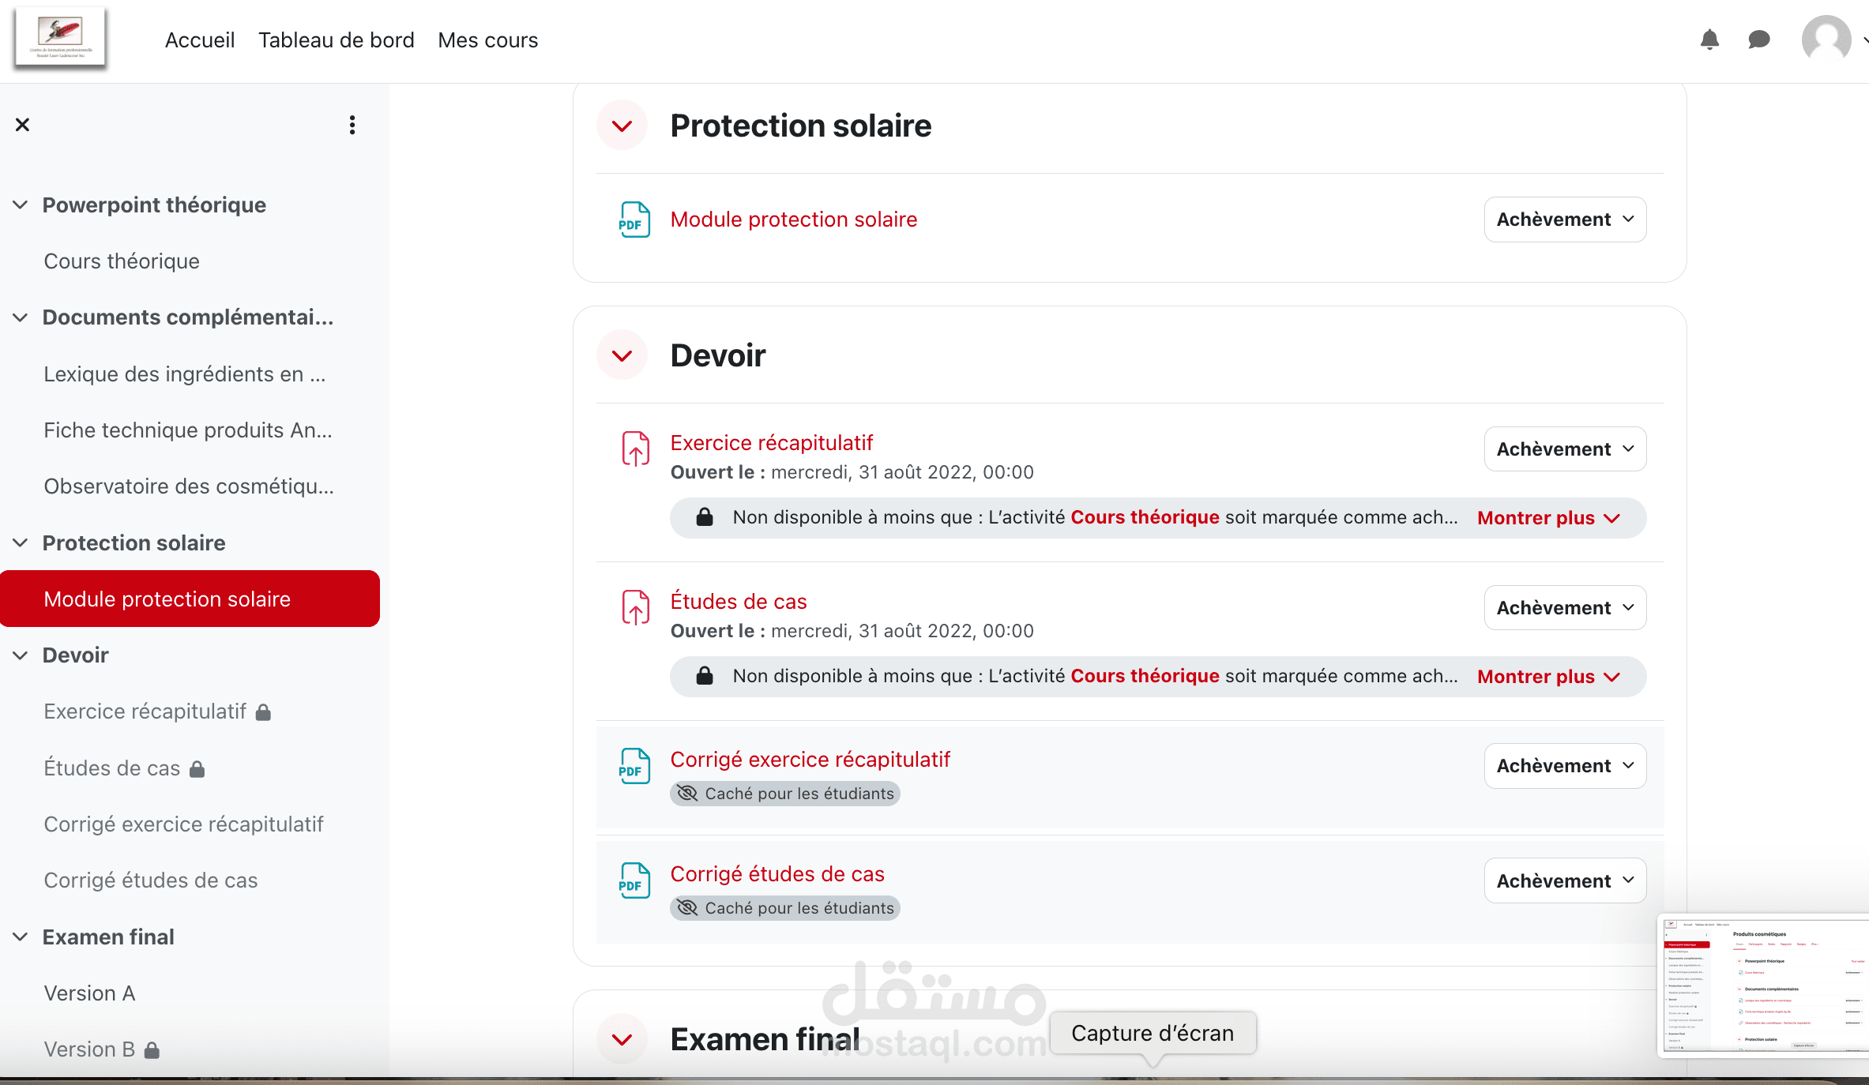This screenshot has height=1085, width=1869.
Task: Close the course index drawer
Action: tap(22, 125)
